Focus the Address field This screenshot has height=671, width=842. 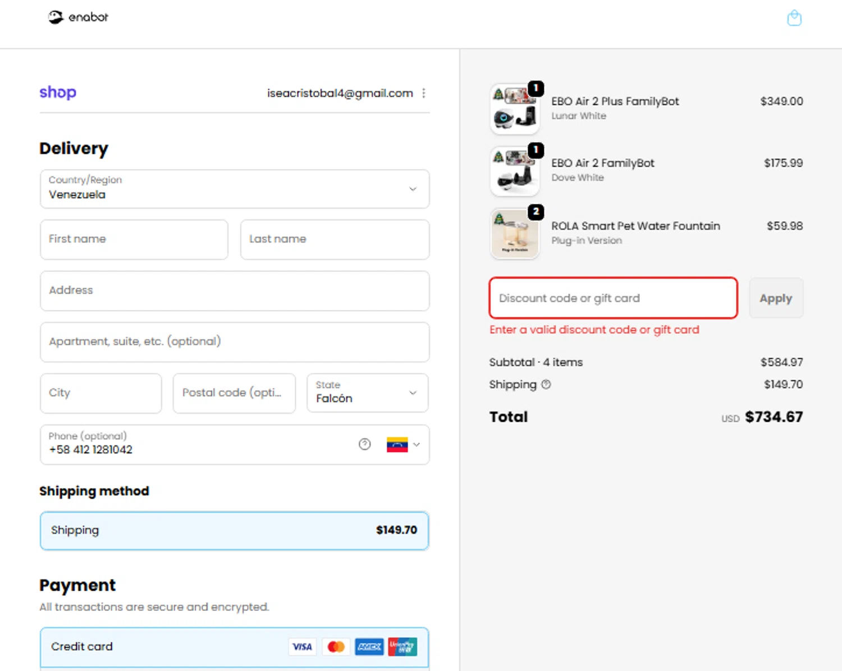point(235,291)
